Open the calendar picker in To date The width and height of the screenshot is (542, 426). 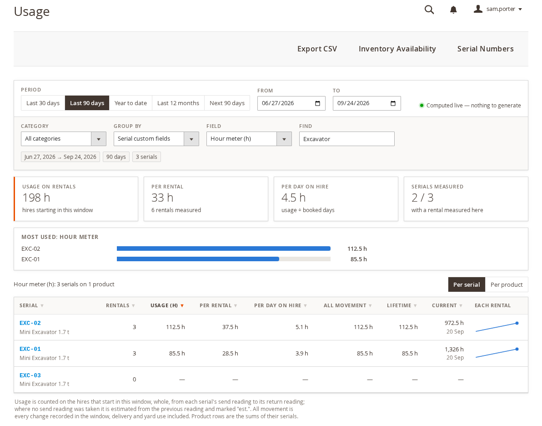tap(393, 103)
